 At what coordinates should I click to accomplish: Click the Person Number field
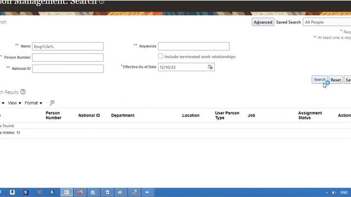pos(68,57)
